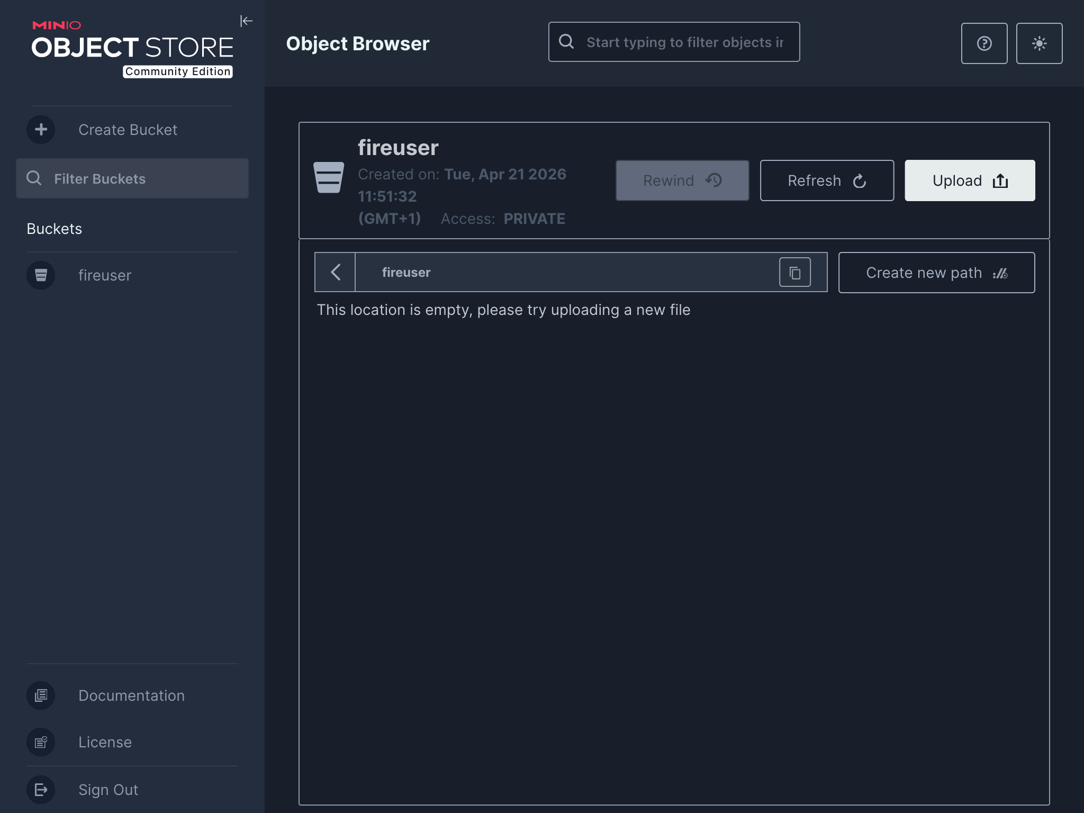This screenshot has width=1084, height=813.
Task: Copy the path with the copy icon
Action: [794, 272]
